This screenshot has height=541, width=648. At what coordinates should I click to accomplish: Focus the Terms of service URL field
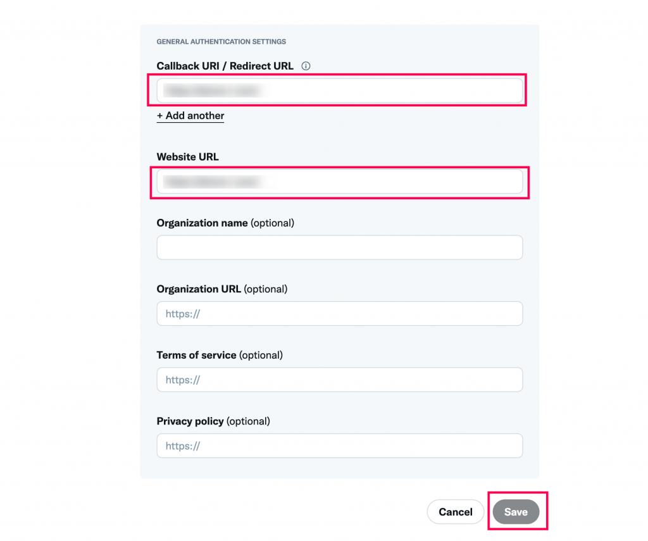pyautogui.click(x=340, y=380)
